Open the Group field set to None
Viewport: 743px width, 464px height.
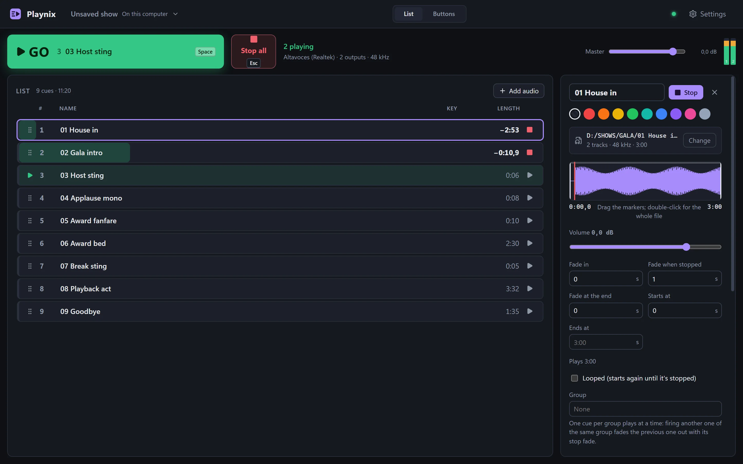point(645,409)
